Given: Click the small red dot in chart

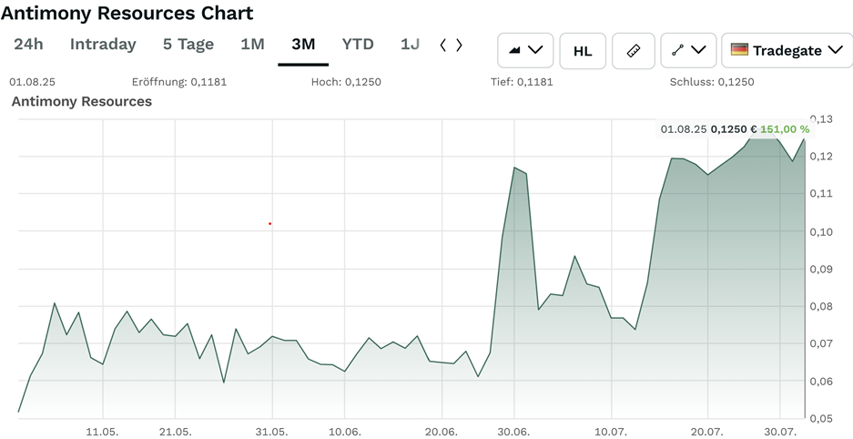Looking at the screenshot, I should point(270,223).
